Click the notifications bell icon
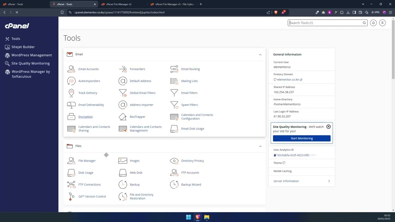 click(x=373, y=23)
